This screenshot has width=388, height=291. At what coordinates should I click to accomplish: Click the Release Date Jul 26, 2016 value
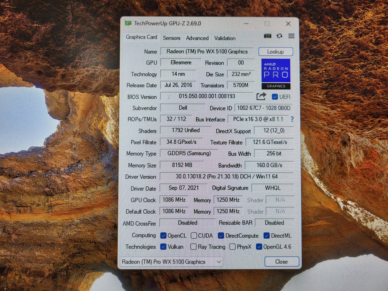[x=178, y=85]
